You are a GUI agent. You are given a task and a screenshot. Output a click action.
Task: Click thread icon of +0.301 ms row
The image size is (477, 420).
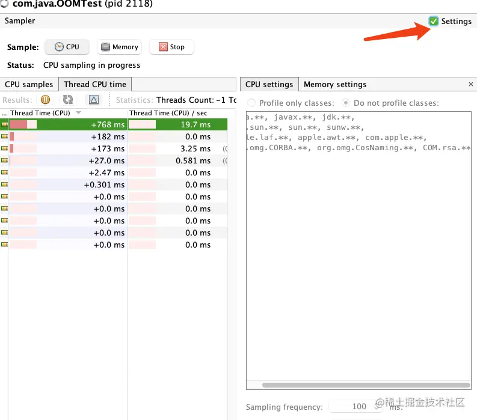coord(4,184)
